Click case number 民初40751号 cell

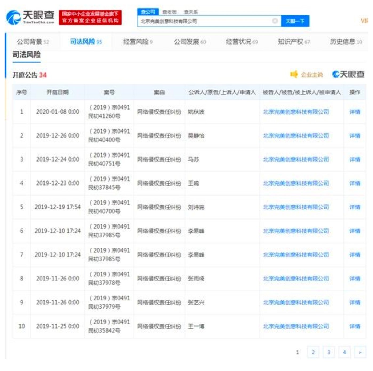(x=109, y=159)
